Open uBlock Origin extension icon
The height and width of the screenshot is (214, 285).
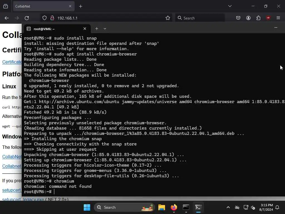click(268, 18)
